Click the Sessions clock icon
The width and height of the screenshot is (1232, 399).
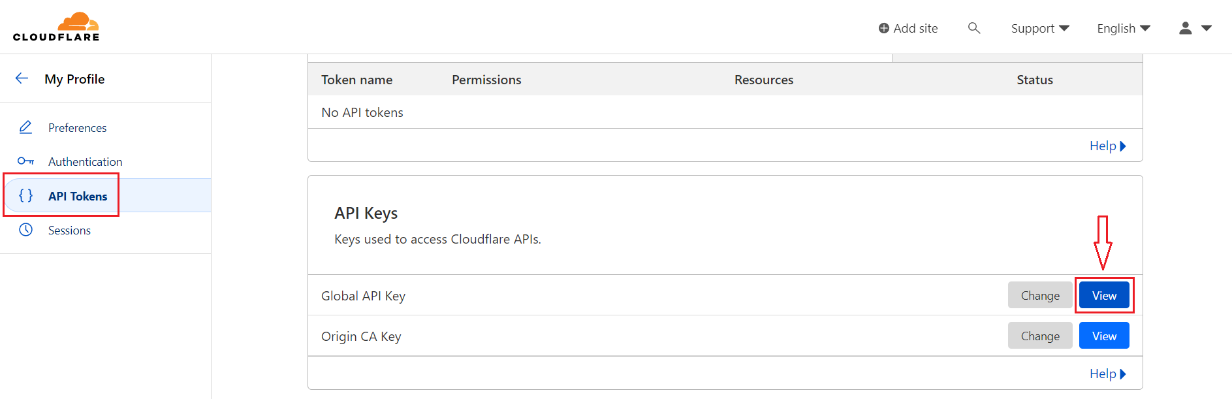click(x=25, y=230)
